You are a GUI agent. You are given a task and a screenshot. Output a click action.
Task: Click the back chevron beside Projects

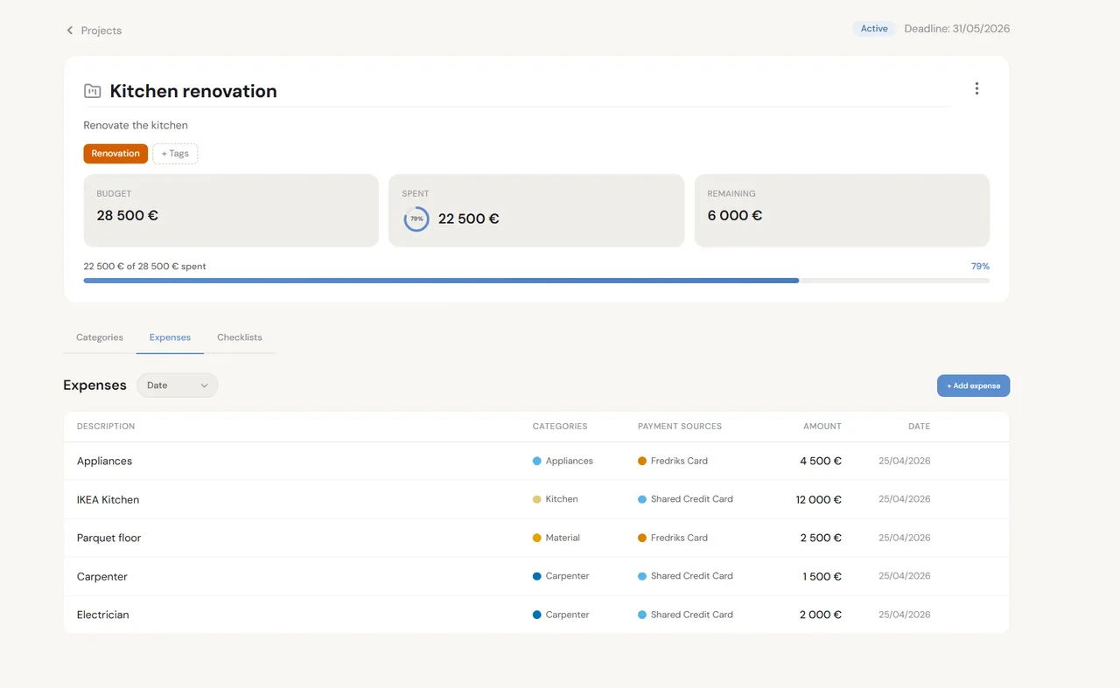(70, 31)
